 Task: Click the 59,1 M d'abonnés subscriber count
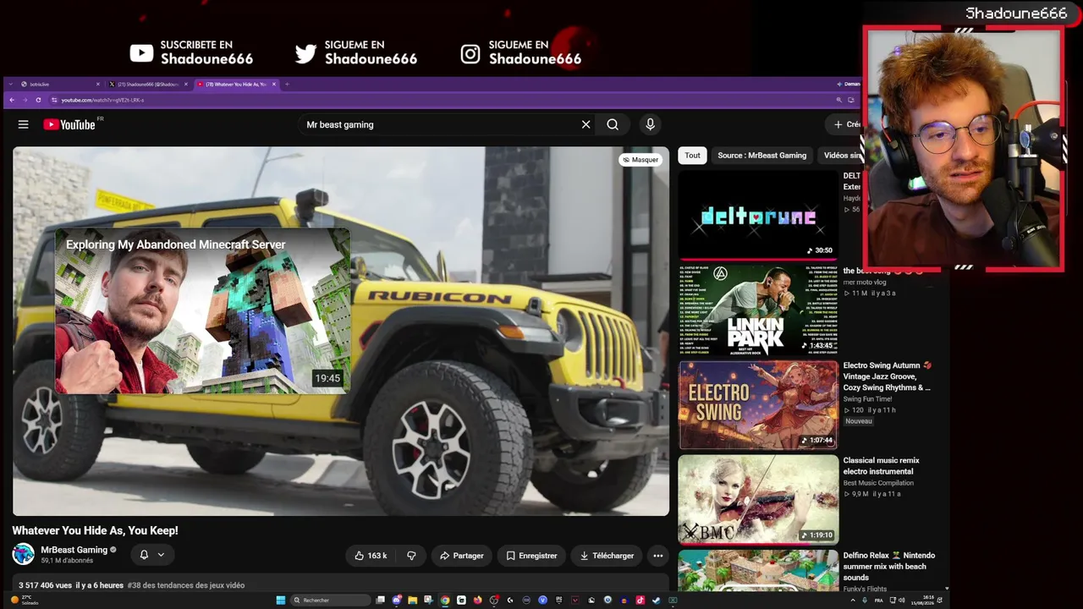click(67, 561)
